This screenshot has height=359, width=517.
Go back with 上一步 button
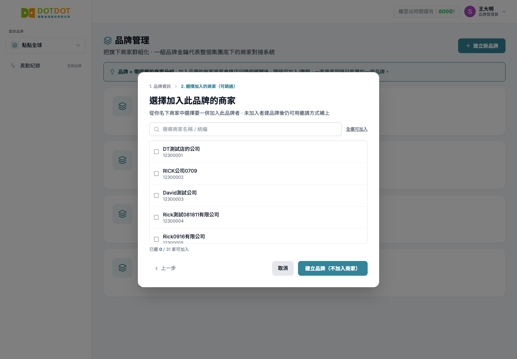coord(165,268)
